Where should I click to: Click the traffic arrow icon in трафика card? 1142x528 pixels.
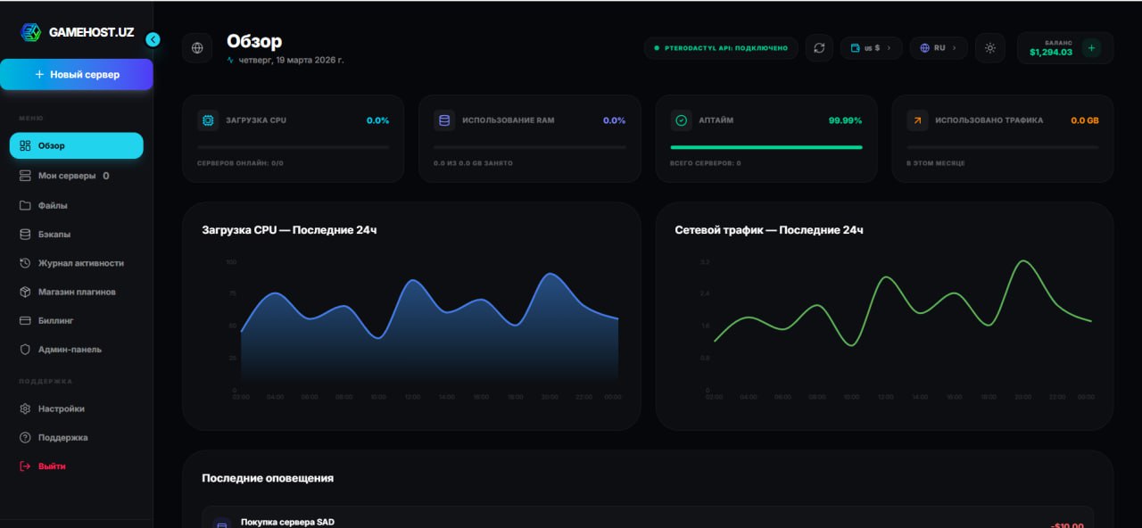(x=917, y=120)
